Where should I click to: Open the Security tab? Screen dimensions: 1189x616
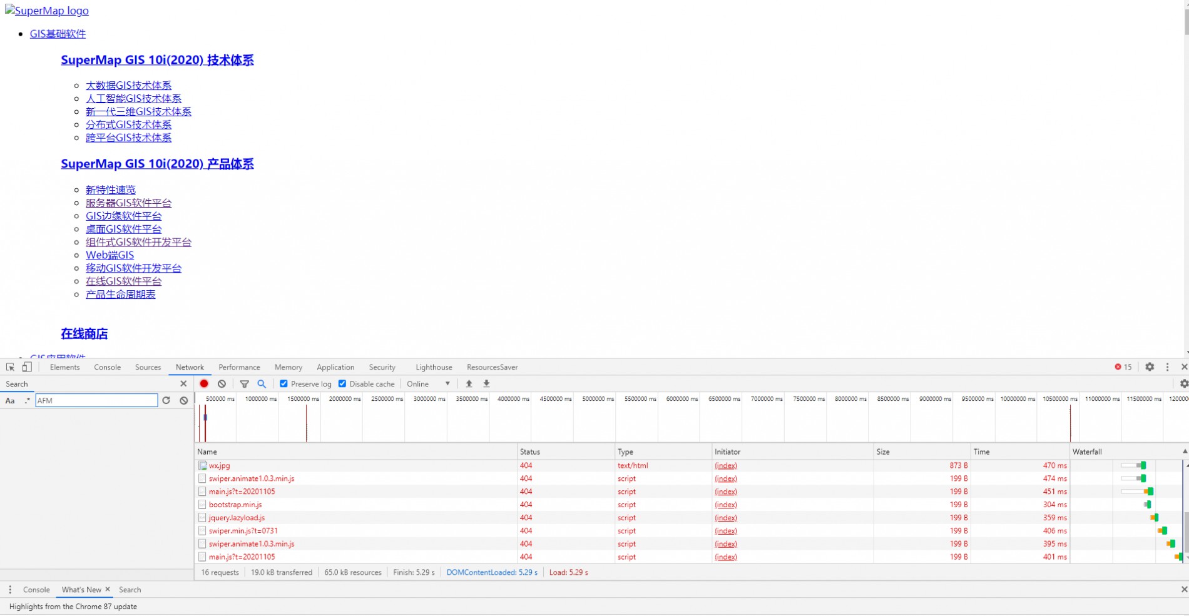(382, 367)
